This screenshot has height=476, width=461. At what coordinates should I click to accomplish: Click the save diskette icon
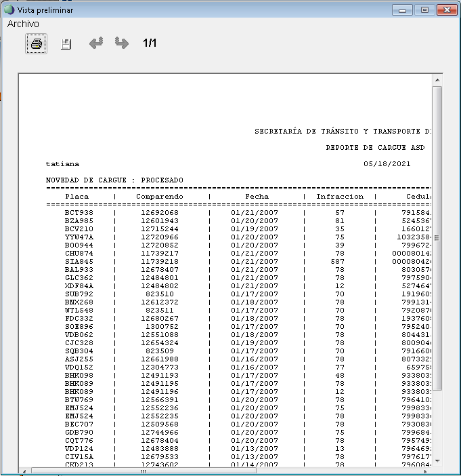(66, 44)
